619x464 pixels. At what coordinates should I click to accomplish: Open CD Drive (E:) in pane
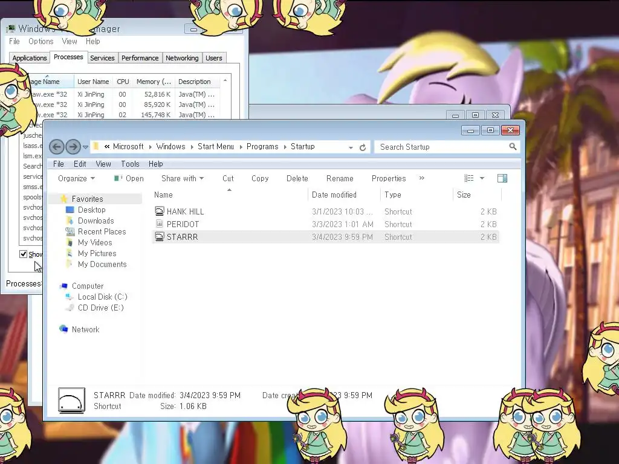tap(101, 308)
